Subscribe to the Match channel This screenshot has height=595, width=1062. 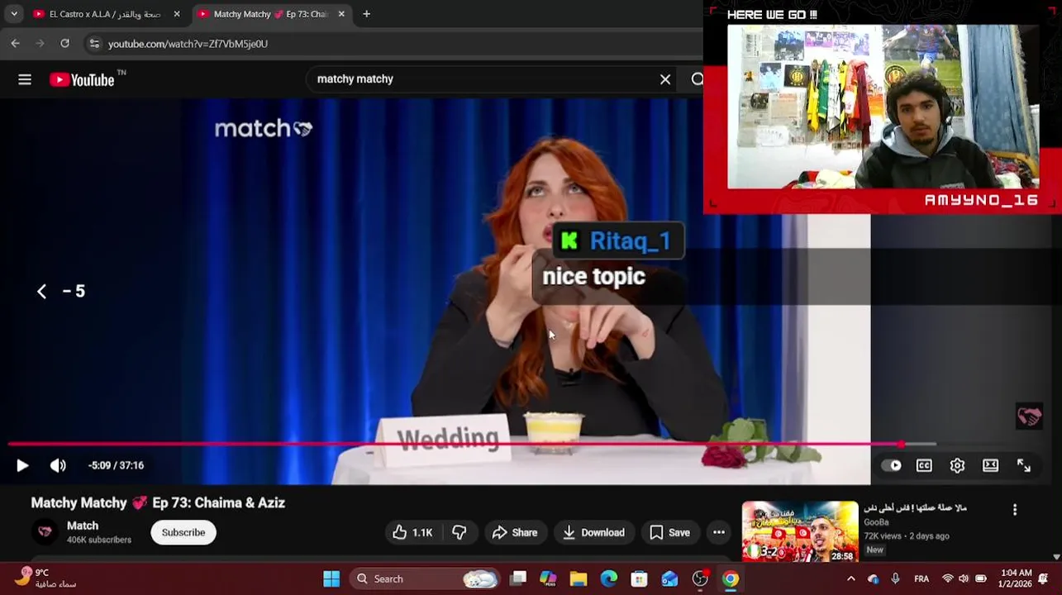coord(183,533)
